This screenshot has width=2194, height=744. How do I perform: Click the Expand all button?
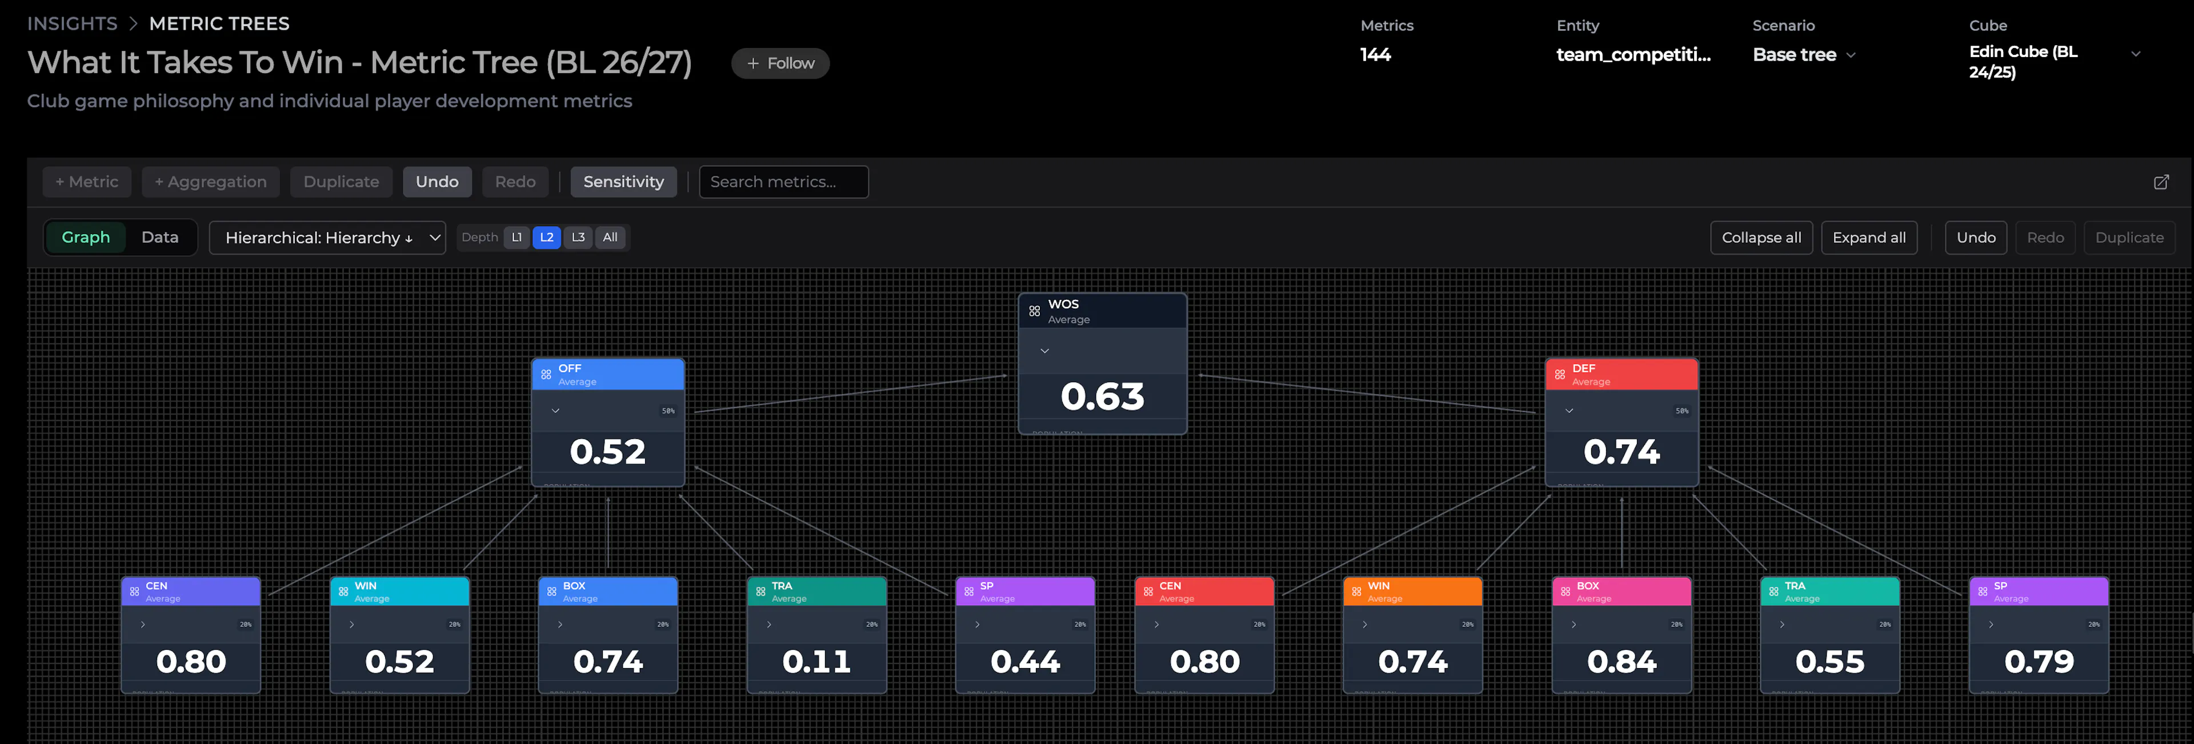point(1869,238)
